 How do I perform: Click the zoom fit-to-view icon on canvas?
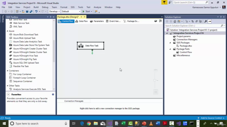(156, 92)
